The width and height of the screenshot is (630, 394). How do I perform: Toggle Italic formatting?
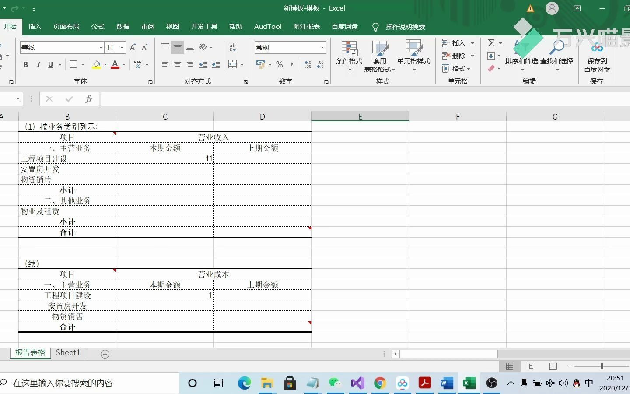38,64
